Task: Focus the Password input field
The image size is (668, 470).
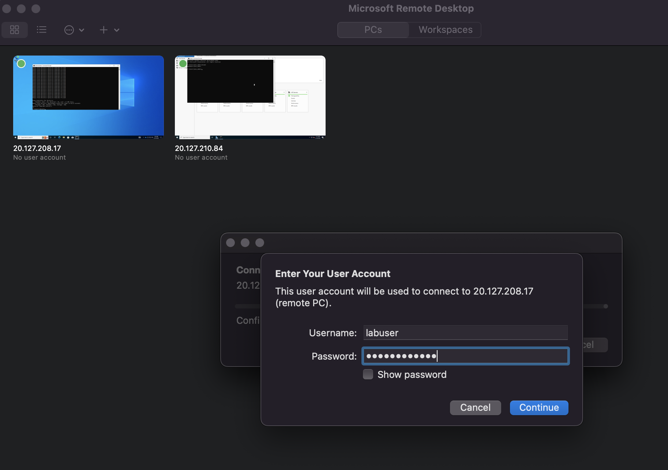Action: 465,356
